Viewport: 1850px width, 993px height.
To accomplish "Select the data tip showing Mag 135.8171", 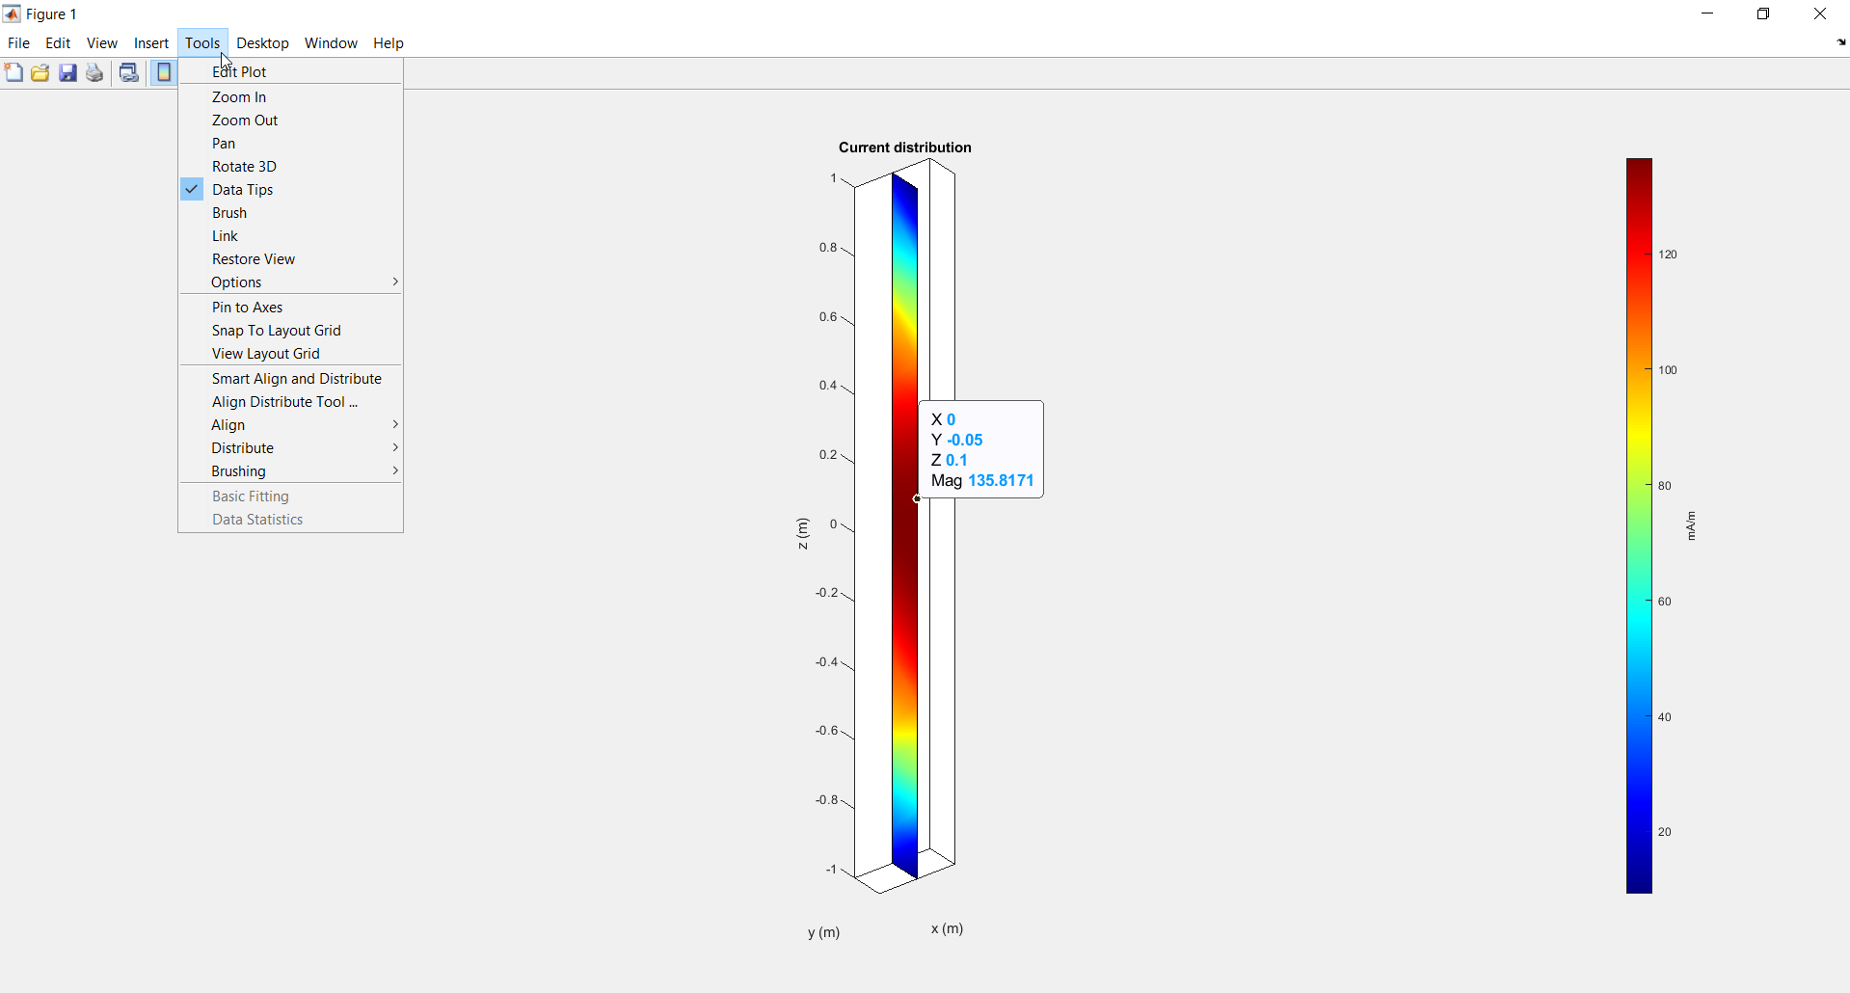I will (x=980, y=449).
